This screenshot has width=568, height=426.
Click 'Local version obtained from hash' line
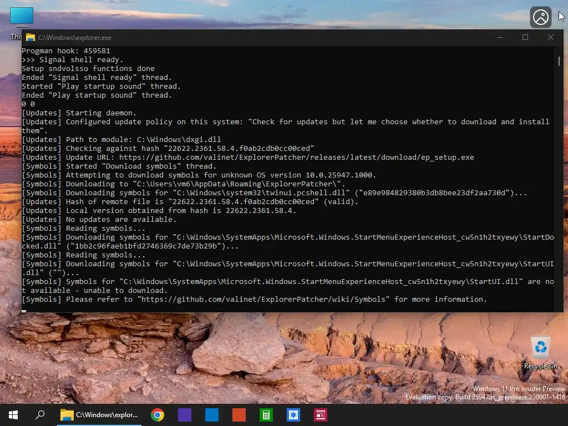pos(159,210)
